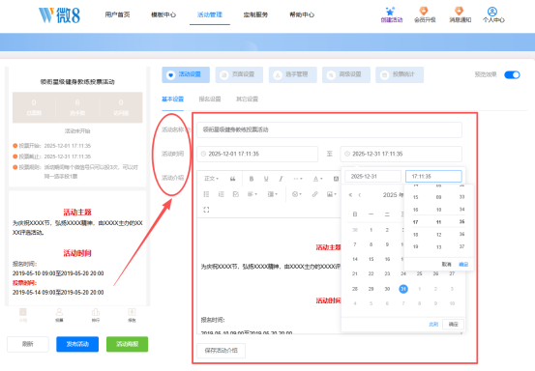Choose second 37 in the time column
This screenshot has height=371, width=535.
461,246
